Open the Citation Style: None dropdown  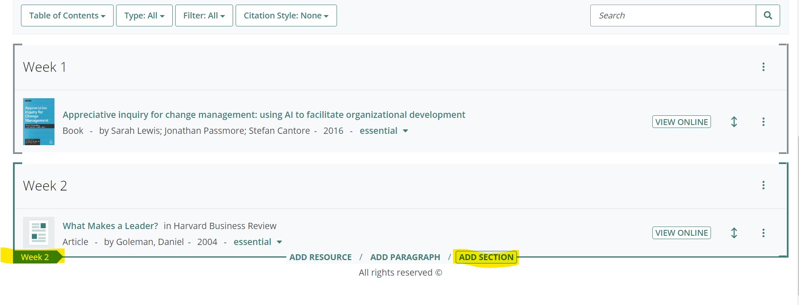click(x=286, y=16)
